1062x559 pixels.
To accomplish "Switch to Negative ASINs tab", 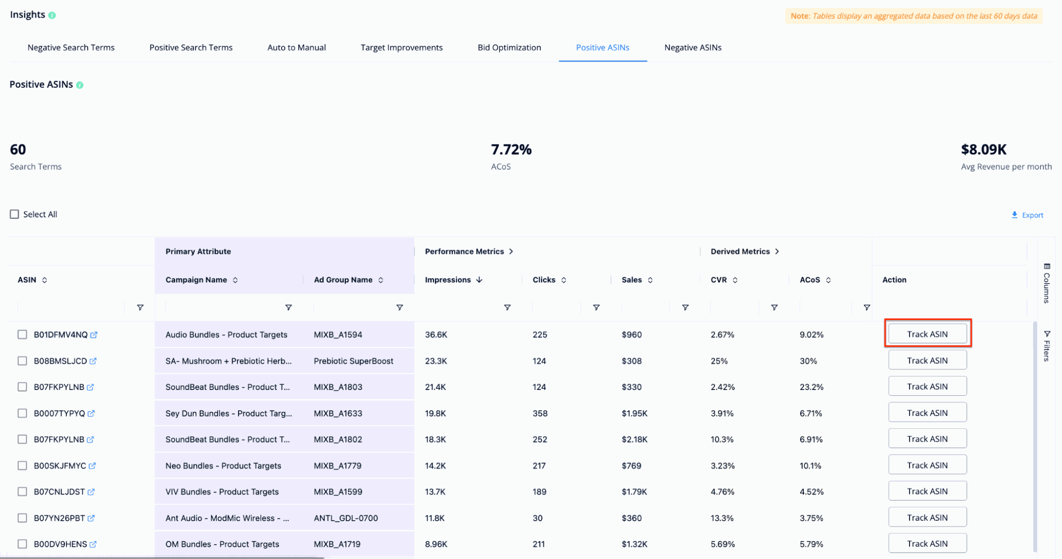I will (x=693, y=48).
